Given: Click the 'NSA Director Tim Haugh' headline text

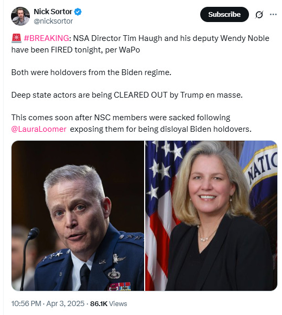Looking at the screenshot, I should tap(117, 38).
